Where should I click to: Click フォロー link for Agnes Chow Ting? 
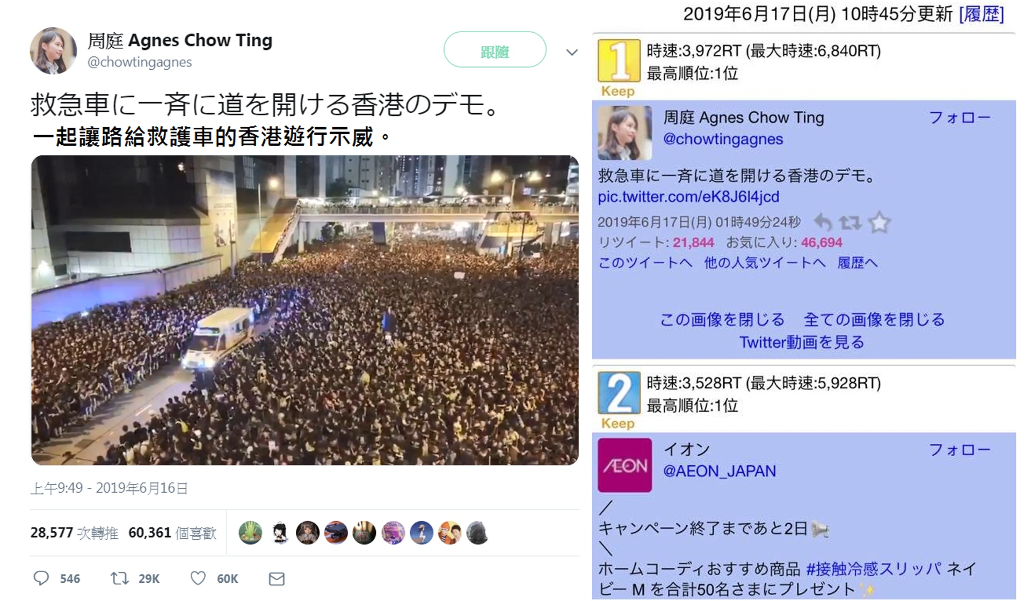click(x=960, y=117)
